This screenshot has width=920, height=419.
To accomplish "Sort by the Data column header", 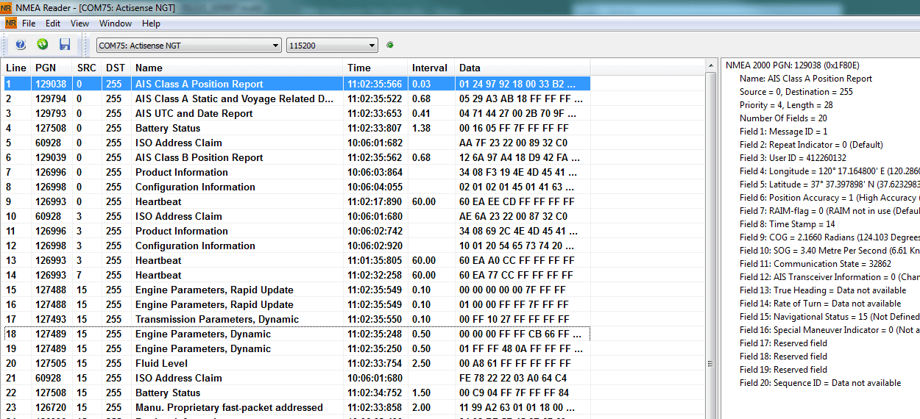I will (x=523, y=68).
